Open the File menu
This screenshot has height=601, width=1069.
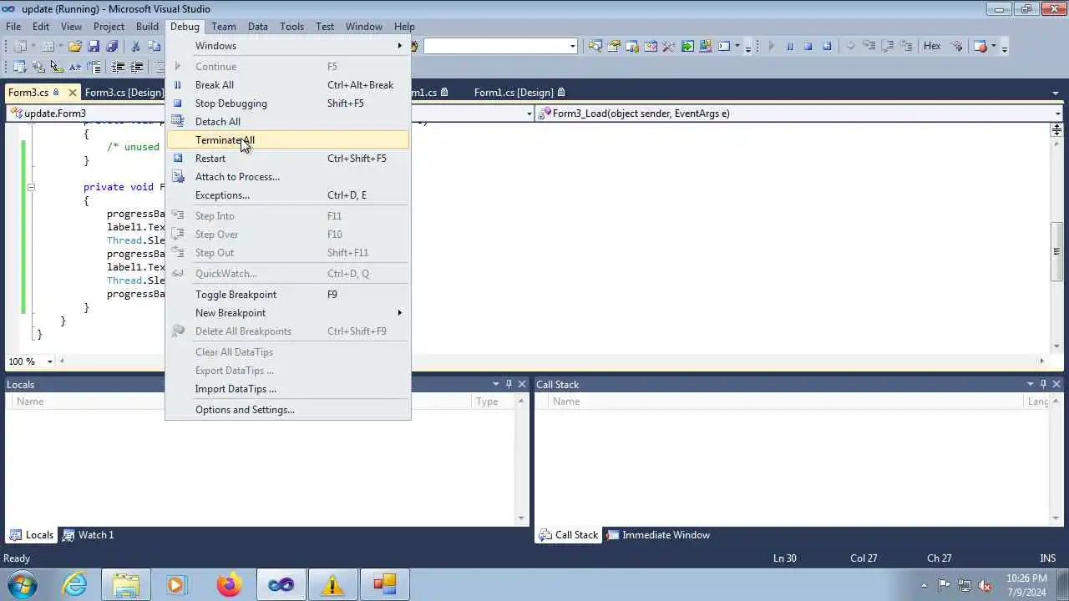coord(13,27)
